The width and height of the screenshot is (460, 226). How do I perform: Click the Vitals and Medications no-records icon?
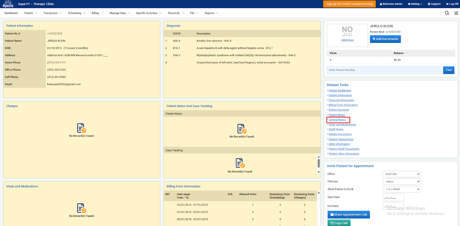point(82,208)
